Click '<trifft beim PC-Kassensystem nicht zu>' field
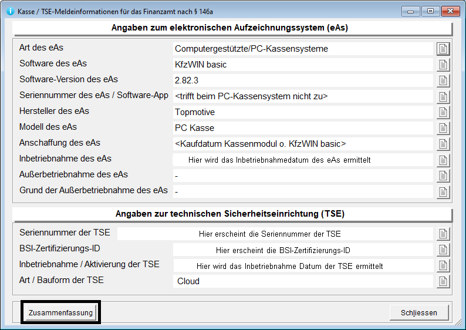466x330 pixels. [303, 96]
